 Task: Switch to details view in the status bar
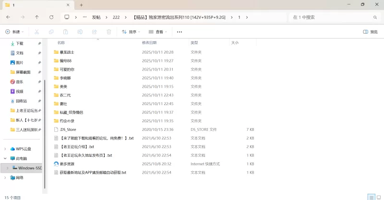tap(371, 197)
